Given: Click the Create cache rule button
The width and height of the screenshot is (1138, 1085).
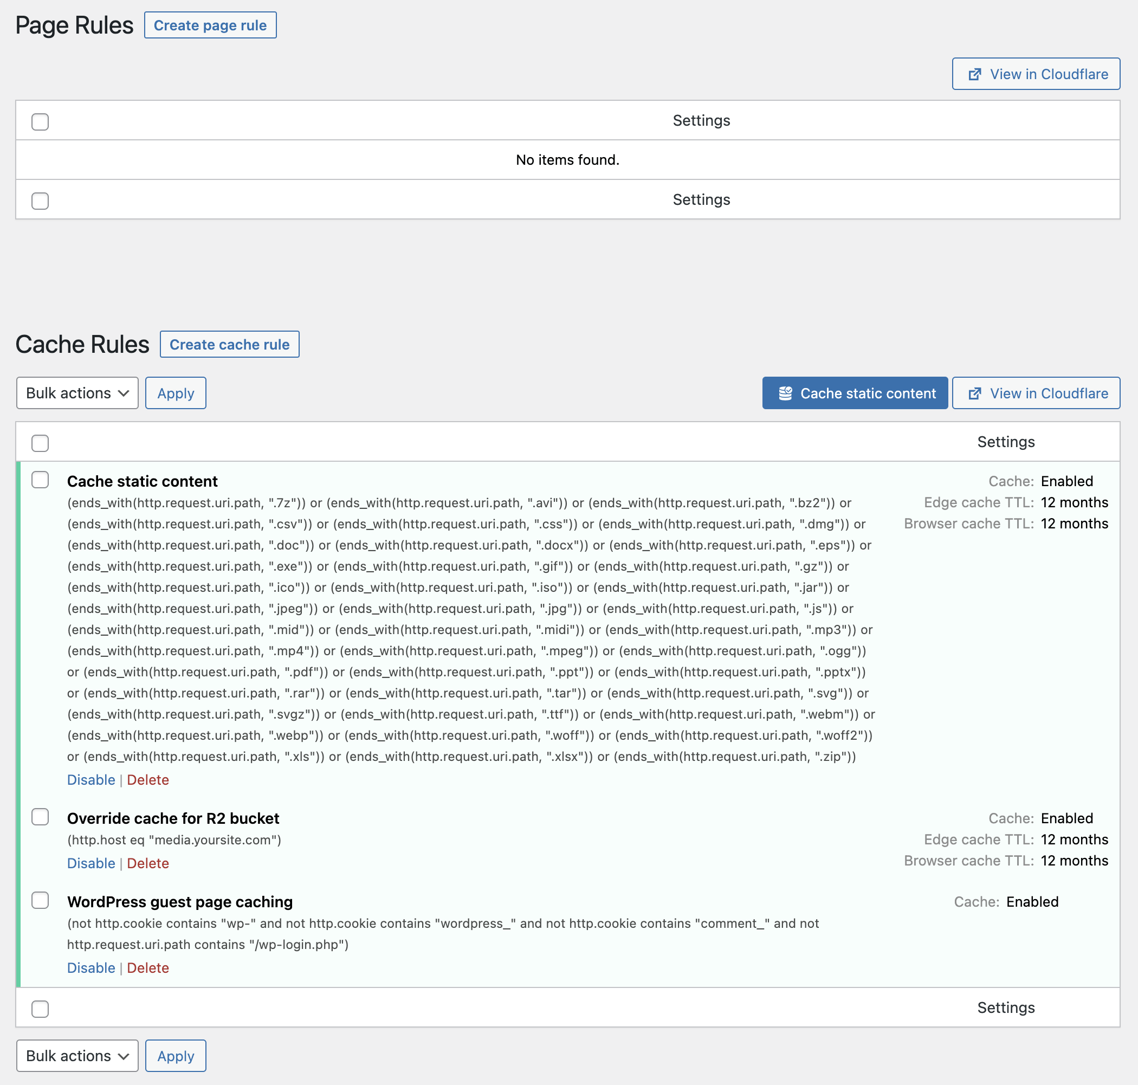Looking at the screenshot, I should point(230,345).
